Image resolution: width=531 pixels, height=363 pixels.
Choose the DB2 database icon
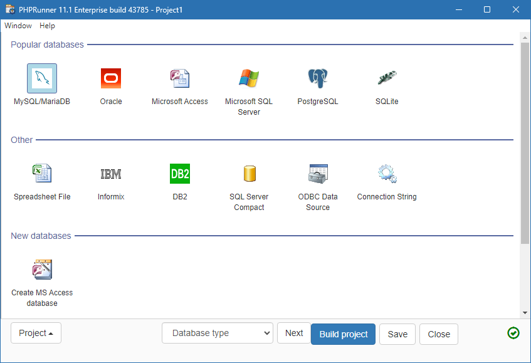tap(180, 174)
